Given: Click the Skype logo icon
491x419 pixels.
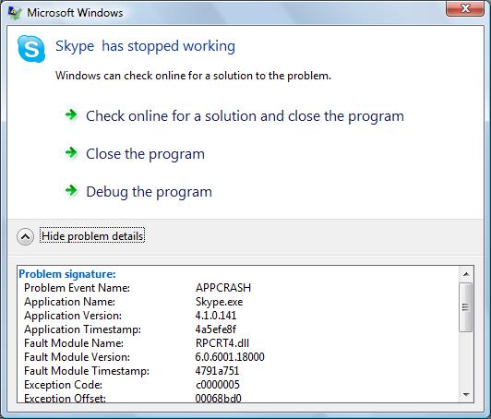Looking at the screenshot, I should tap(31, 49).
